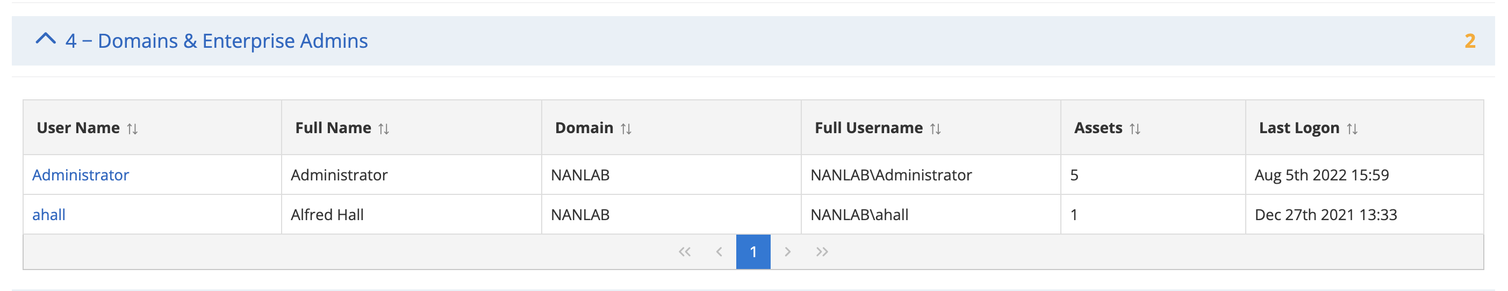Screen dimensions: 1508x291
Task: Open the Administrator user link
Action: coord(80,174)
